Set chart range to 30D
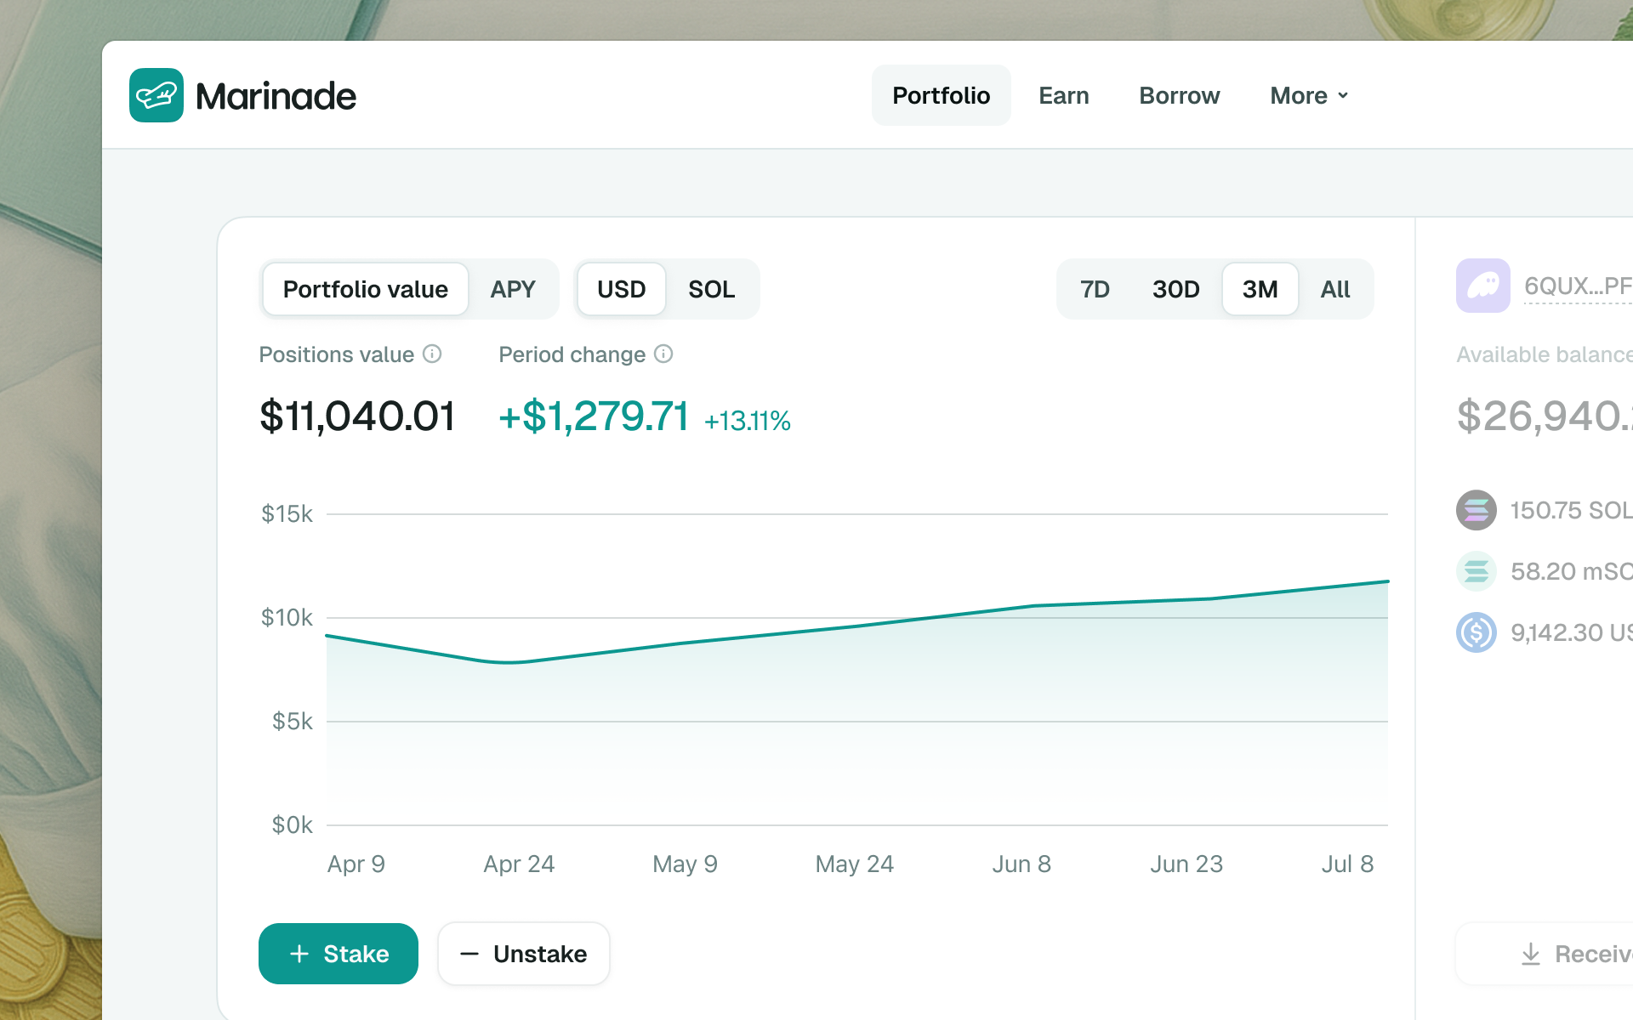 [1176, 289]
